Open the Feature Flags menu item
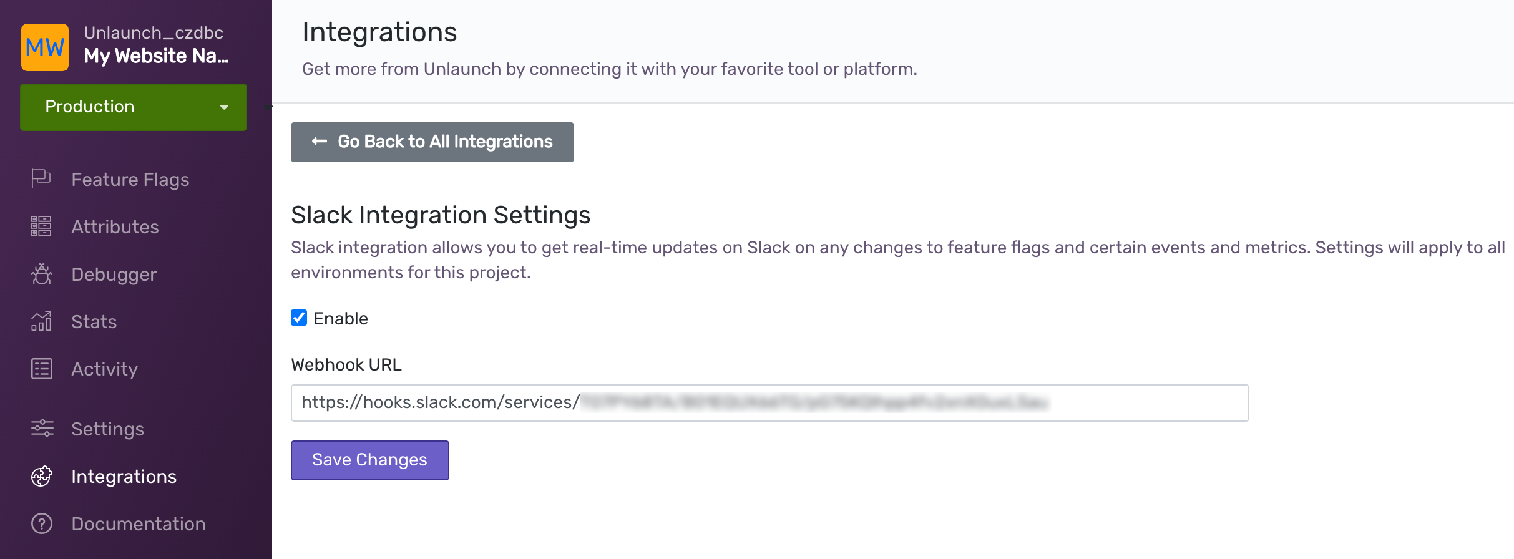 130,180
